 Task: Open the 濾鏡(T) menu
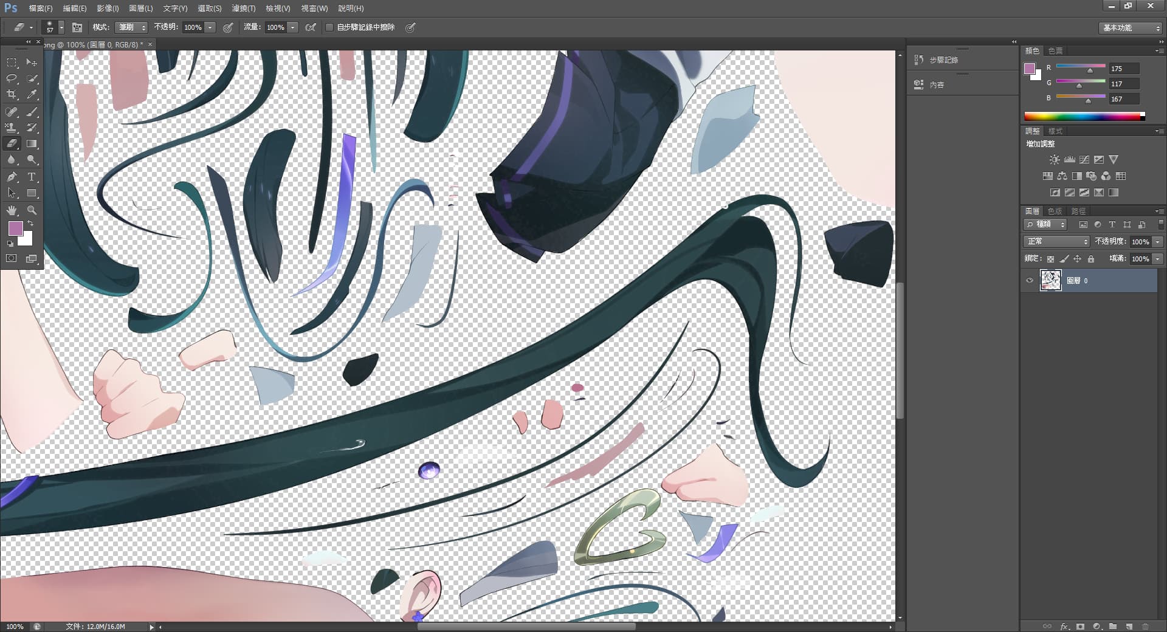pos(243,9)
